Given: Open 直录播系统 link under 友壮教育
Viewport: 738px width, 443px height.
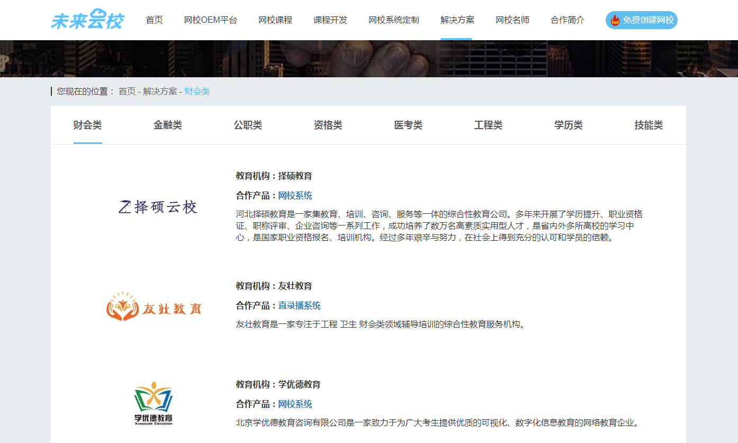Looking at the screenshot, I should (x=300, y=306).
